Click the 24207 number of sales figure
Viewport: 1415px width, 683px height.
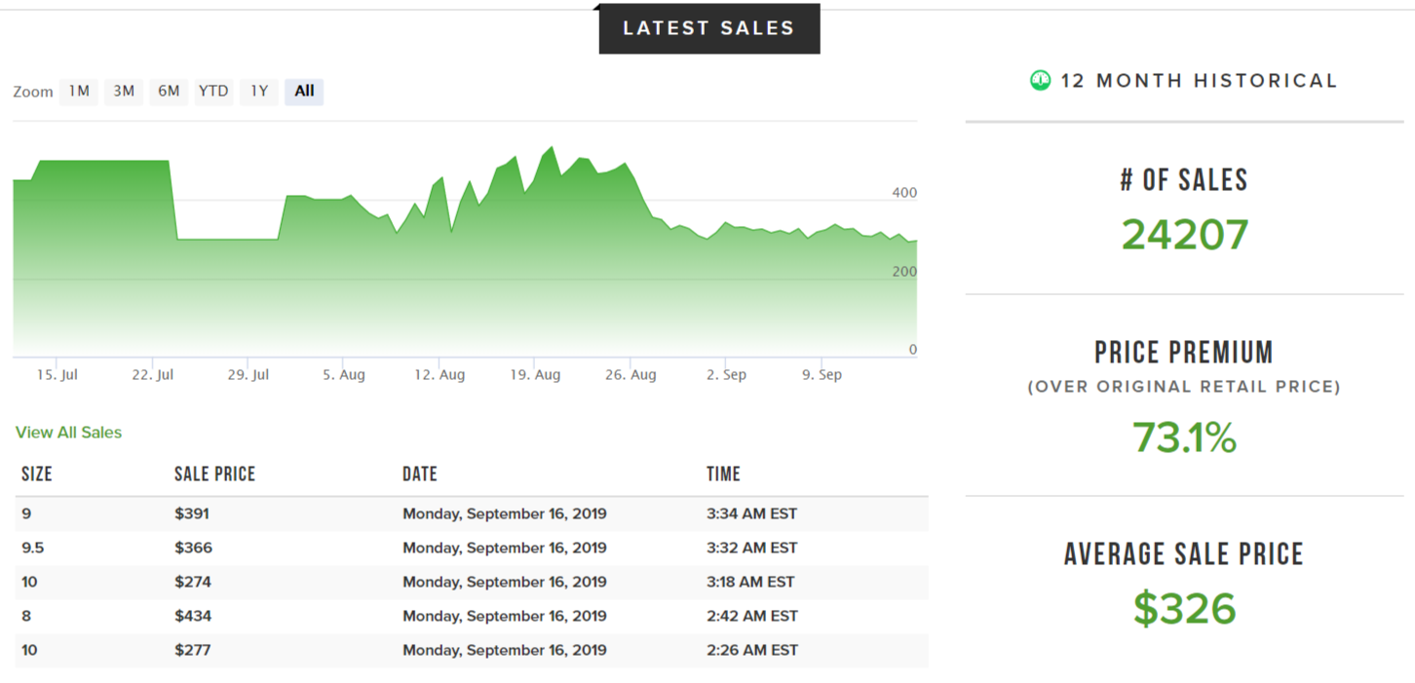tap(1184, 235)
